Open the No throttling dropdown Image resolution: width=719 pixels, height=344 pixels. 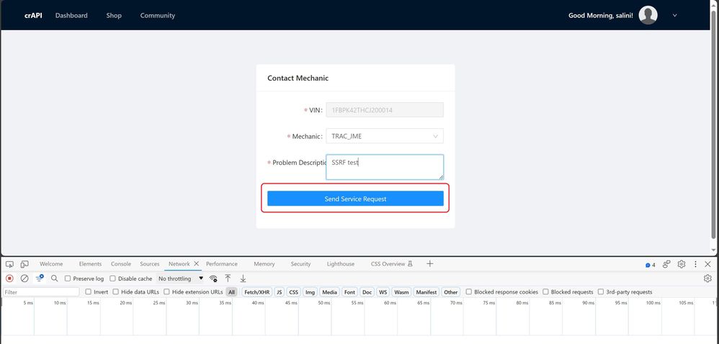point(180,279)
